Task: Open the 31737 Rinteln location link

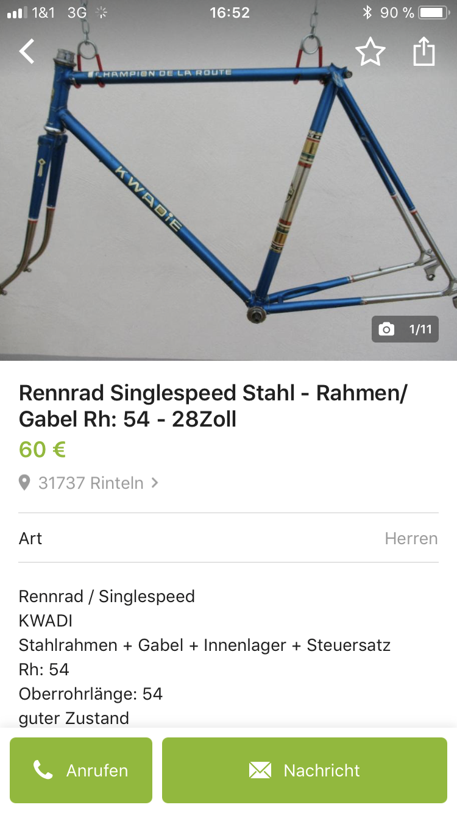Action: [x=91, y=483]
